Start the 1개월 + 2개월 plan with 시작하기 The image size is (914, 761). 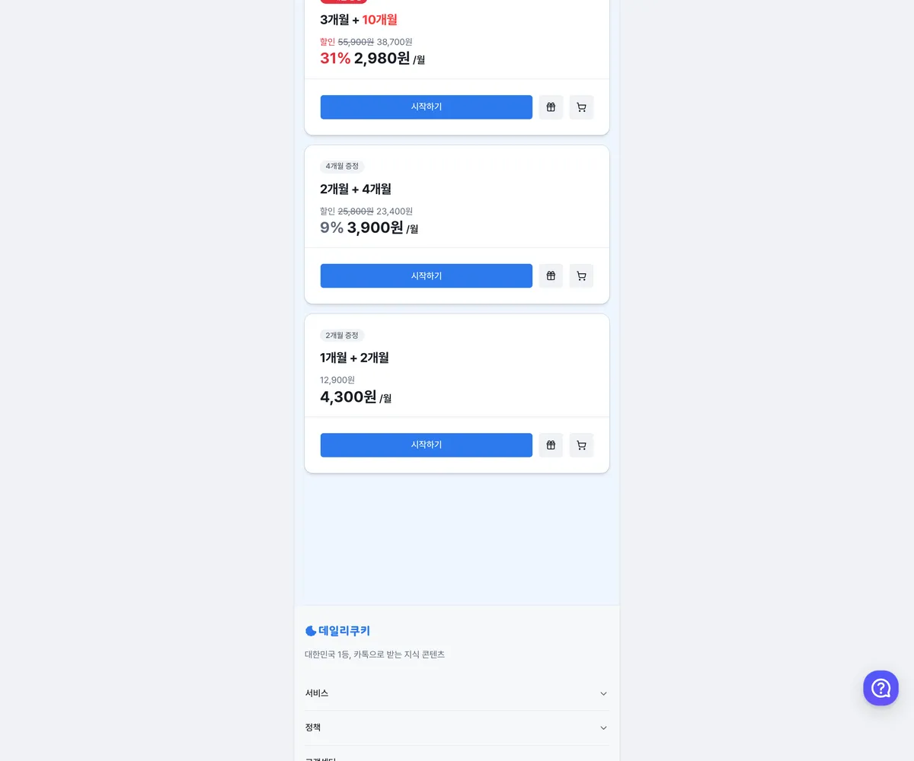coord(427,445)
